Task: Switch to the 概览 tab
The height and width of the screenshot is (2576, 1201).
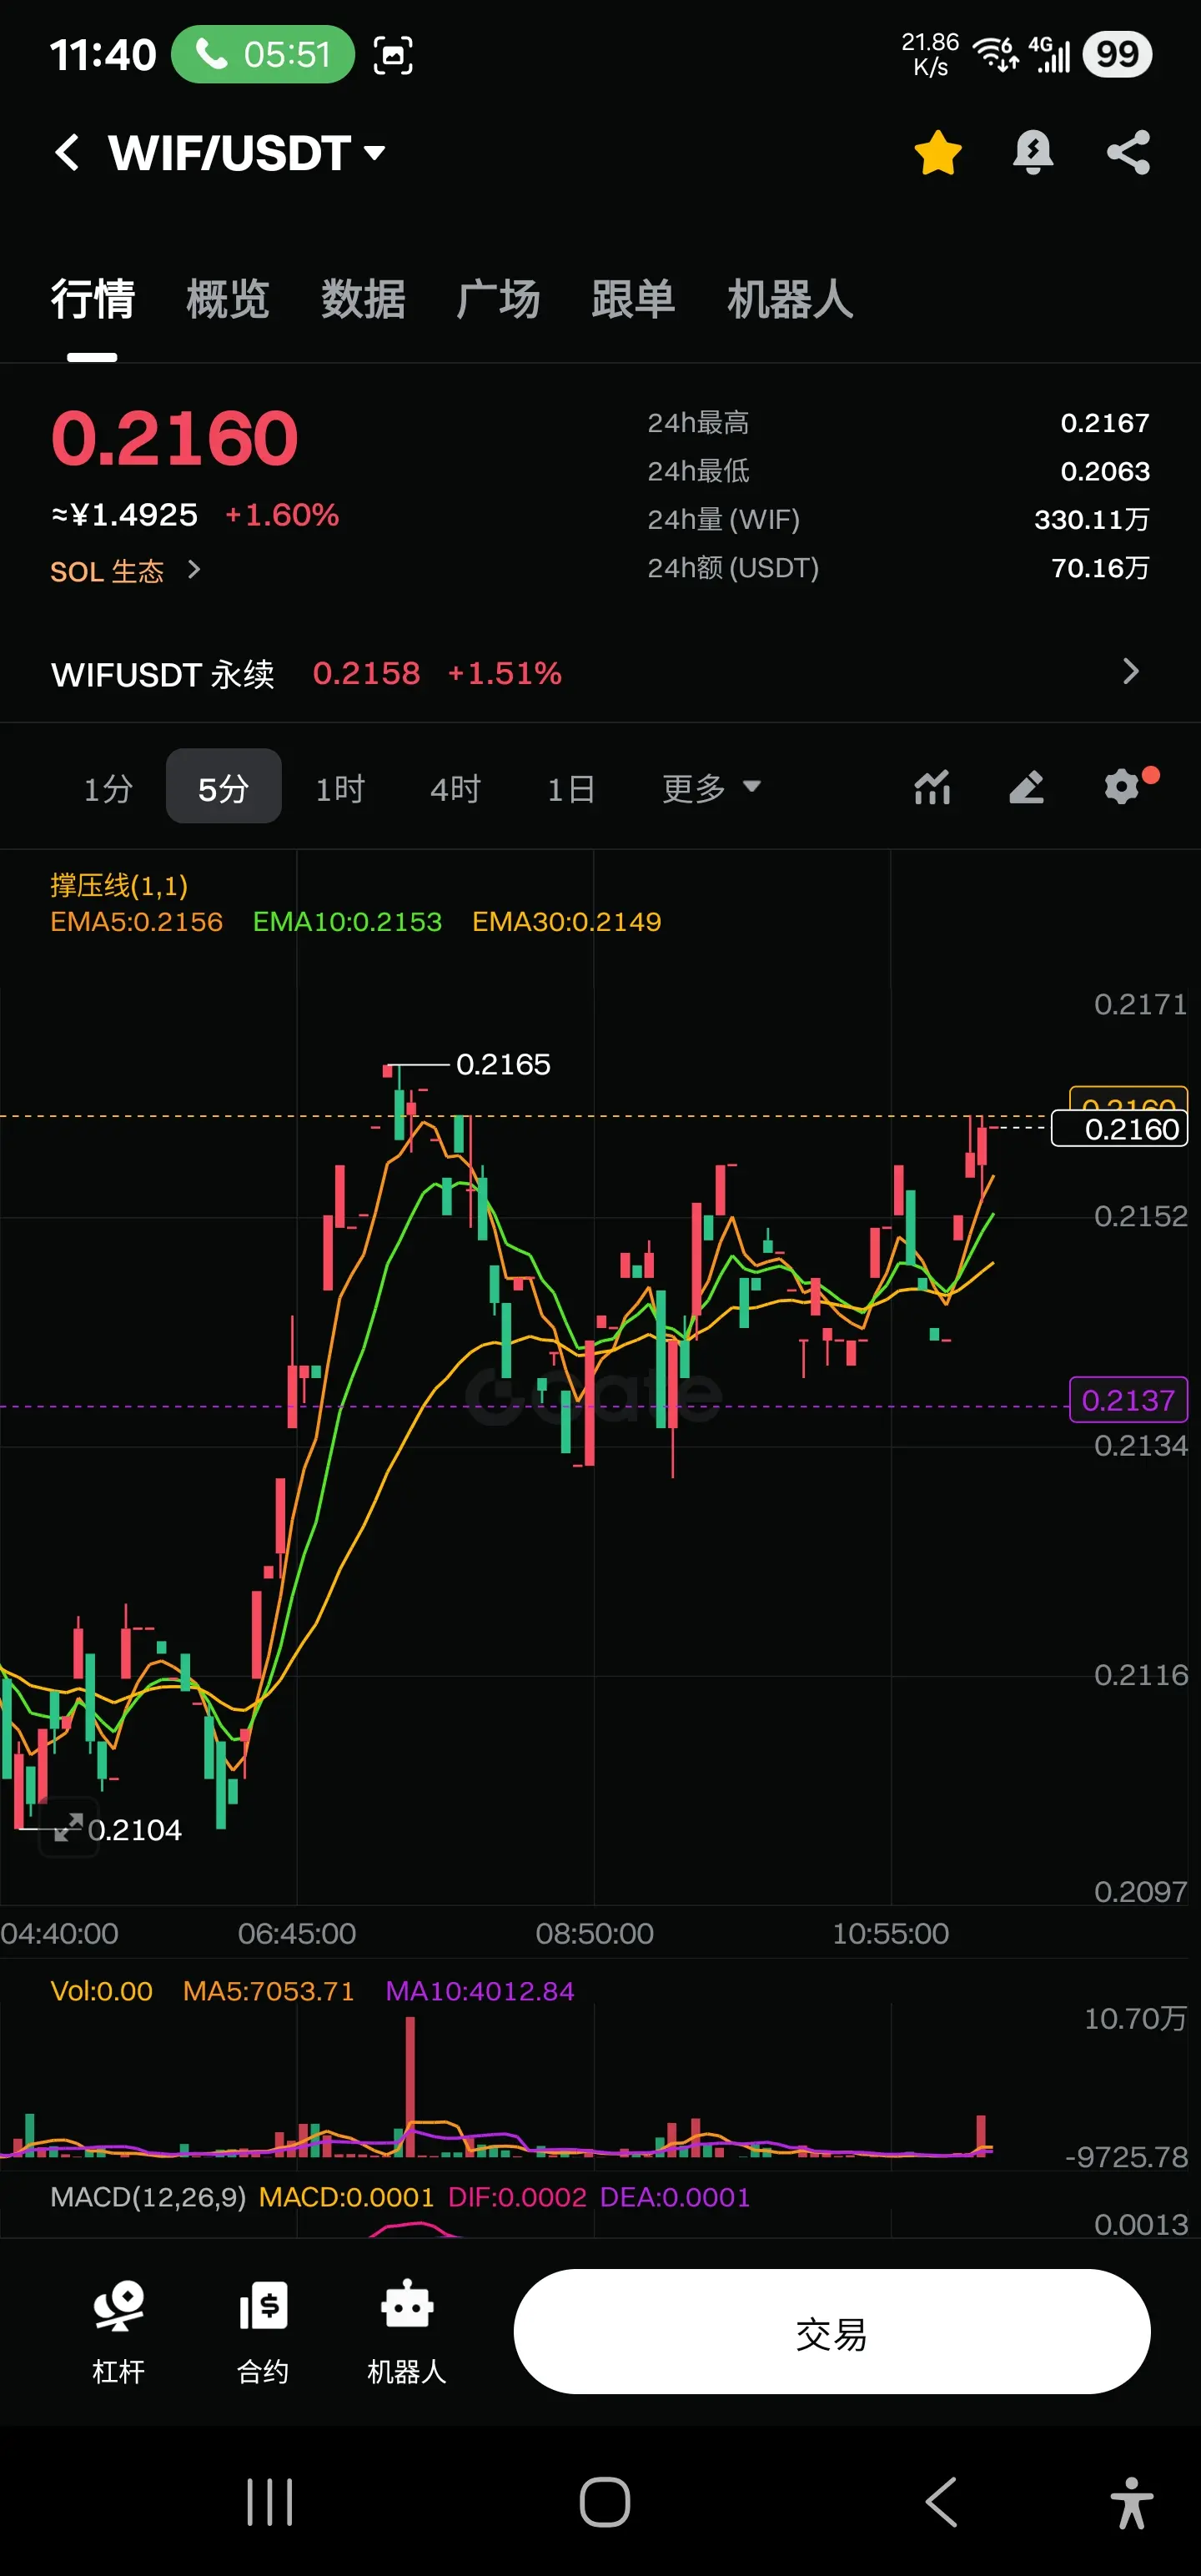Action: pyautogui.click(x=228, y=299)
